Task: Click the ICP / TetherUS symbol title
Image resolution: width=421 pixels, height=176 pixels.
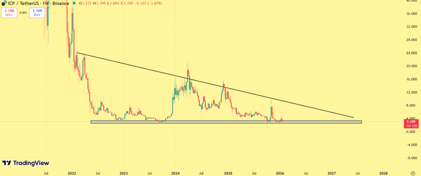Action: click(24, 2)
